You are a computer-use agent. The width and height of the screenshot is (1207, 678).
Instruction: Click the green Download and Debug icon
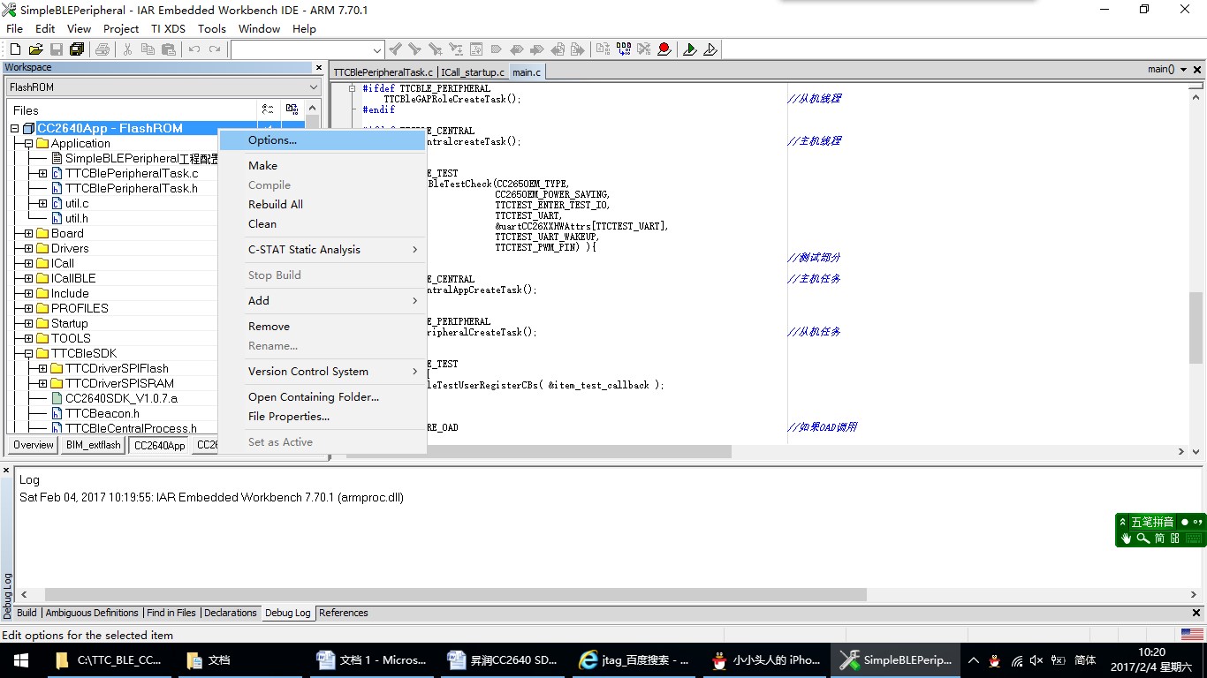click(x=689, y=49)
